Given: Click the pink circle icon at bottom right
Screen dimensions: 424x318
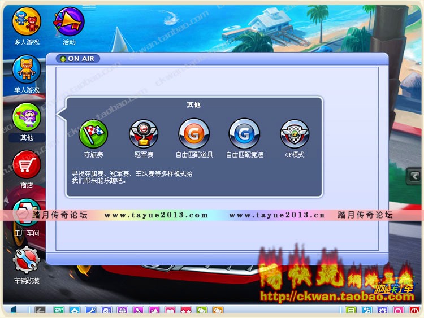Looking at the screenshot, I should (399, 311).
